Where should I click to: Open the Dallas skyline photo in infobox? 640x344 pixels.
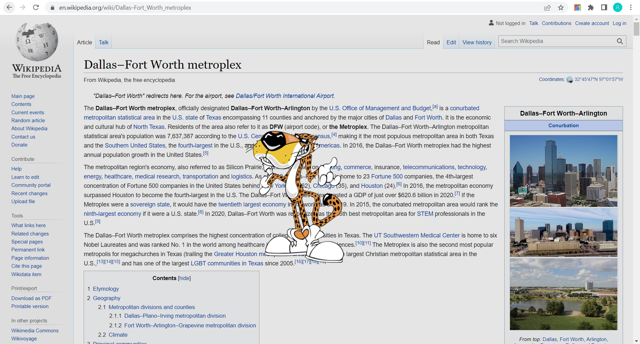click(564, 171)
